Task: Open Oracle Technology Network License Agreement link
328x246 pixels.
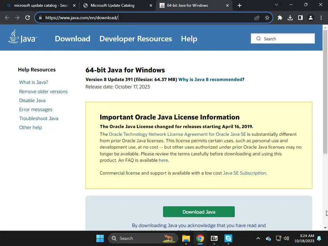Action: pos(177,134)
